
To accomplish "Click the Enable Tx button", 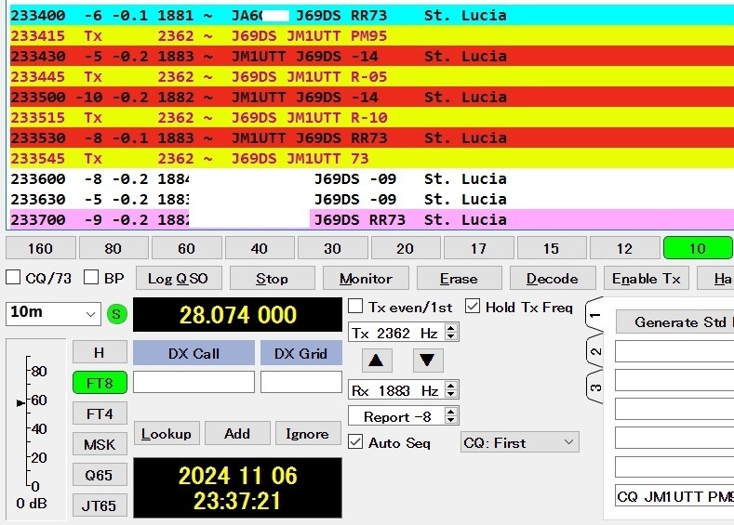I will tap(646, 279).
